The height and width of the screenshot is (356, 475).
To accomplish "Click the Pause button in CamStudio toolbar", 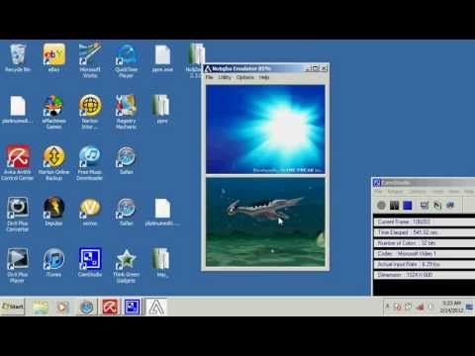I will [x=395, y=206].
